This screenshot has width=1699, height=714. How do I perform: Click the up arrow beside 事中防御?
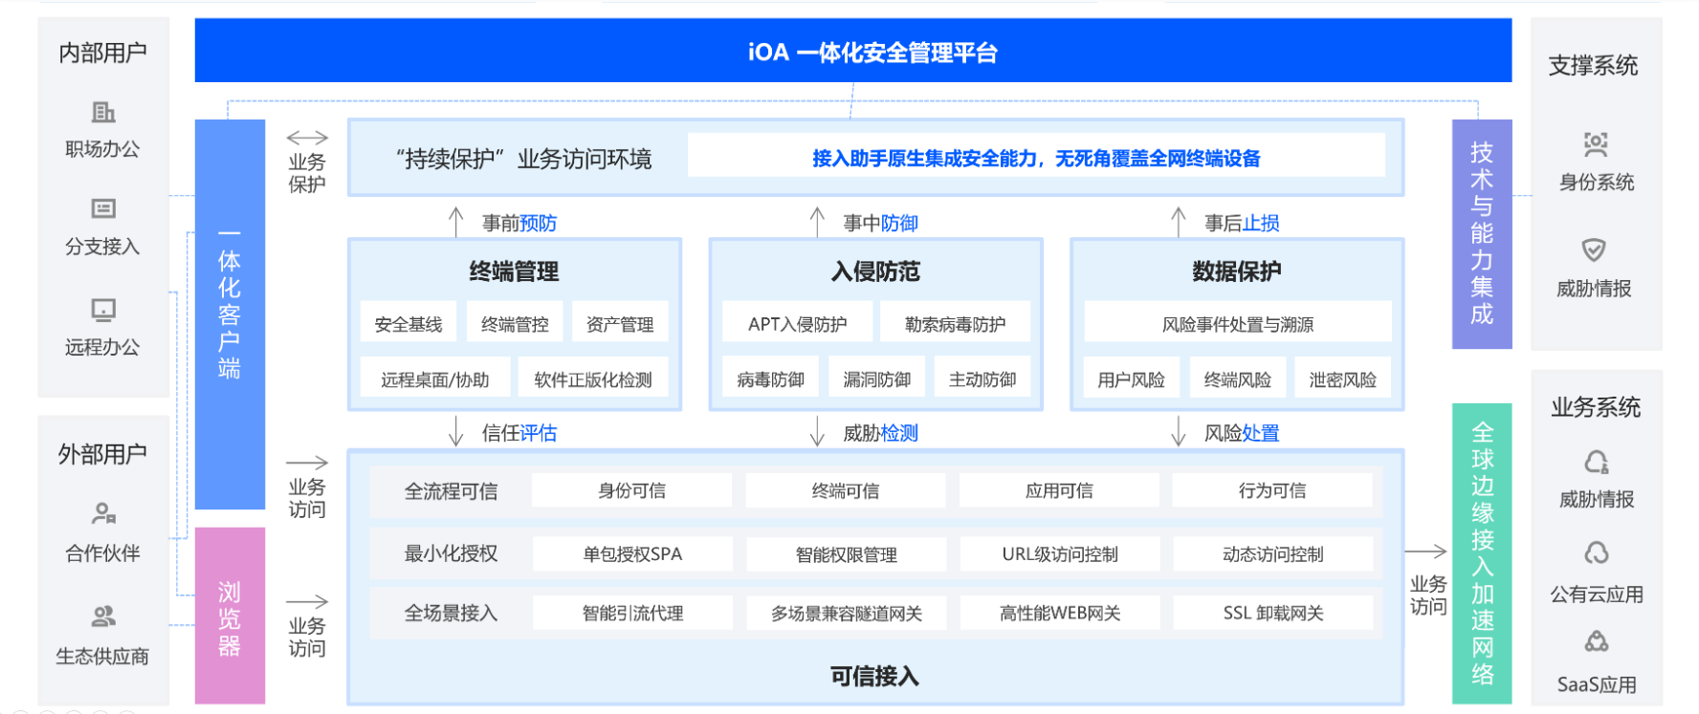pyautogui.click(x=817, y=222)
